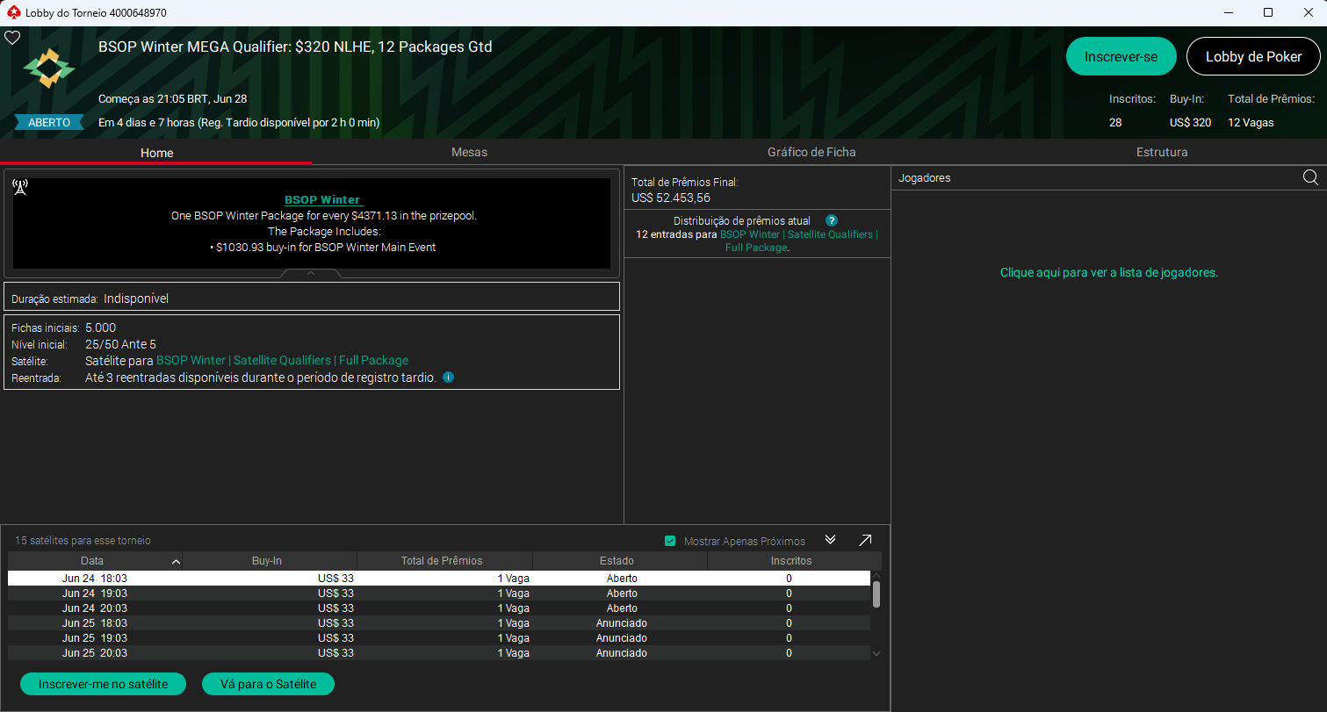
Task: Select the Jun 25 20:03 satellite row
Action: point(439,653)
